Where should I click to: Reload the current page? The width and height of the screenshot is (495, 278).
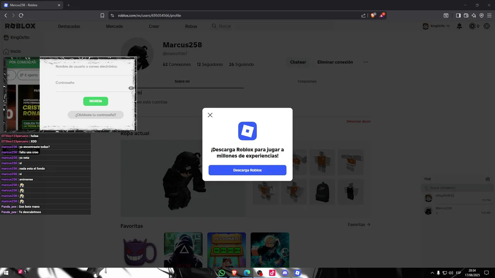21,15
